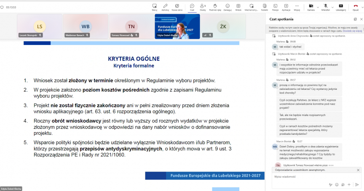Follow the 'Dowiedz się więcej' link
Screen dimensions: 364x191
click(352, 31)
